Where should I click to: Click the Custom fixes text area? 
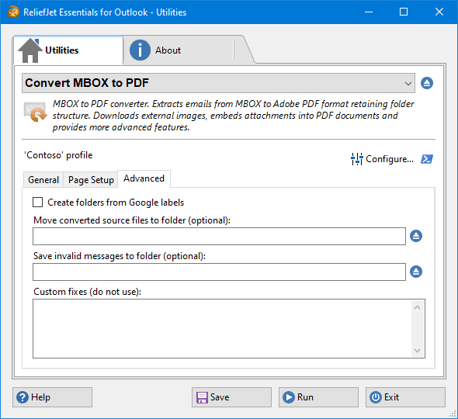223,328
